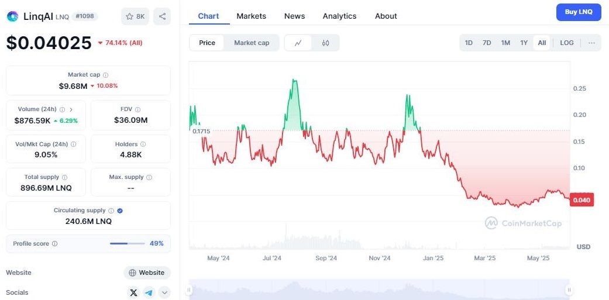Open Total supply info icon
This screenshot has width=609, height=300.
(64, 177)
